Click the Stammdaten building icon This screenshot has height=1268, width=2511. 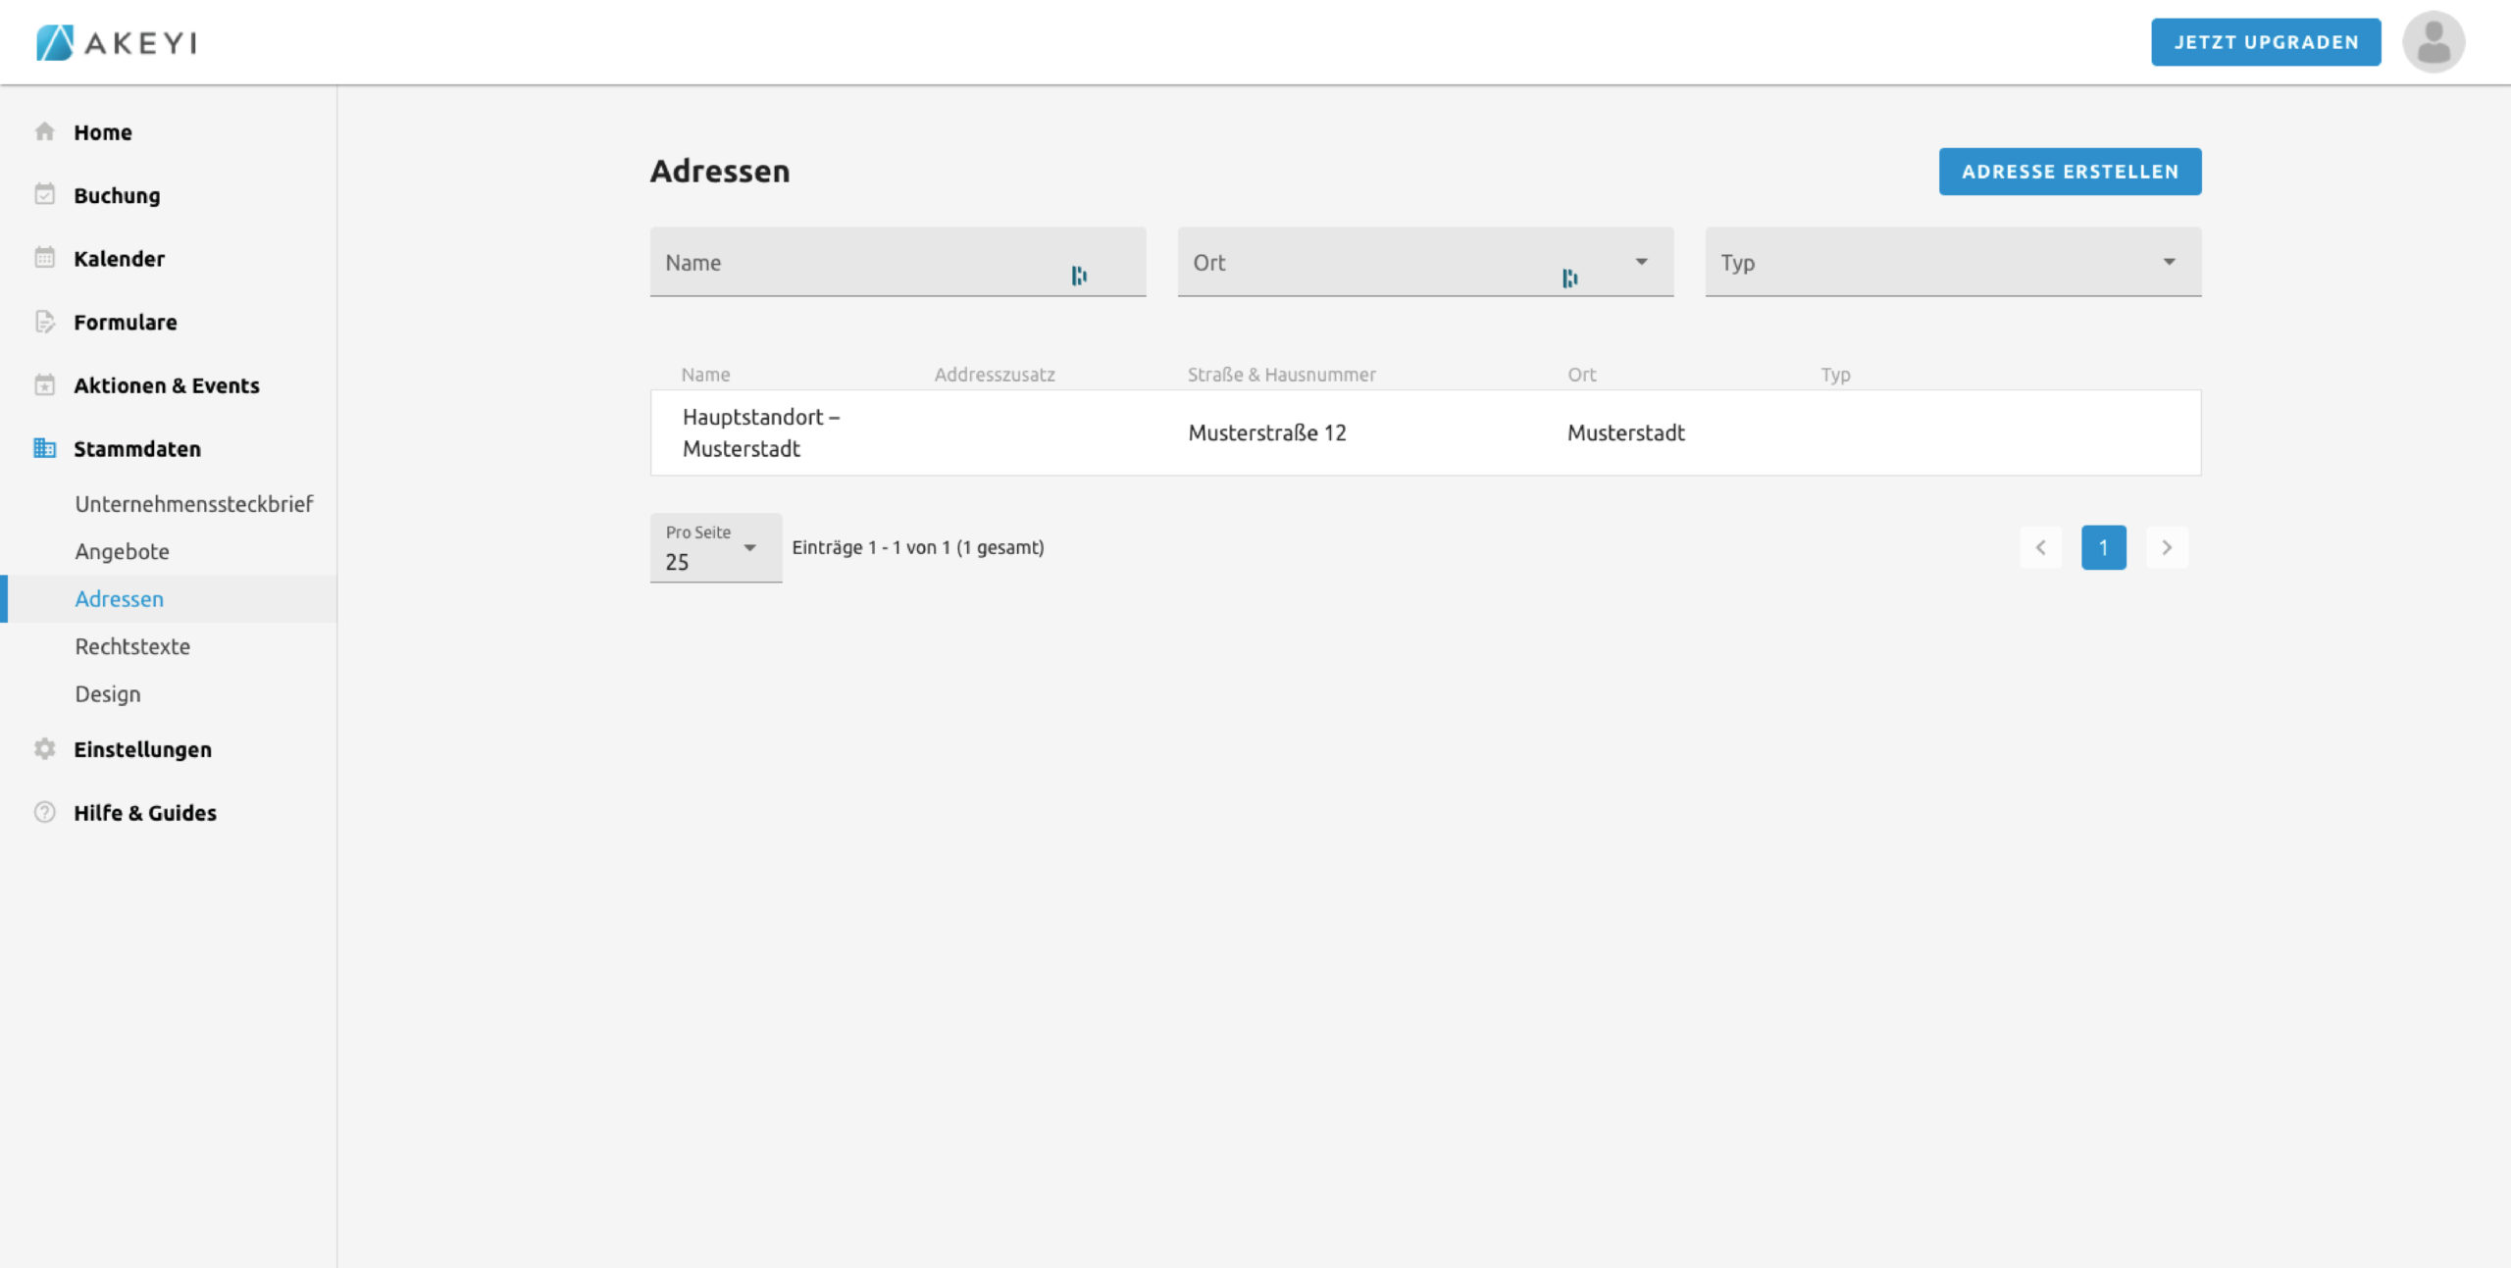44,448
